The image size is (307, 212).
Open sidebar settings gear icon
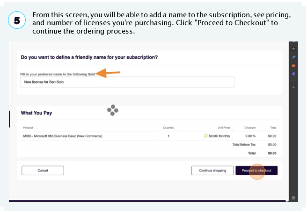coord(293,198)
